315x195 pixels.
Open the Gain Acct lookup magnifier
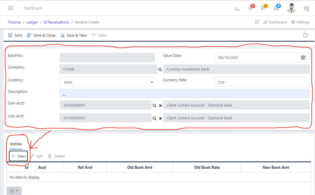pyautogui.click(x=155, y=105)
